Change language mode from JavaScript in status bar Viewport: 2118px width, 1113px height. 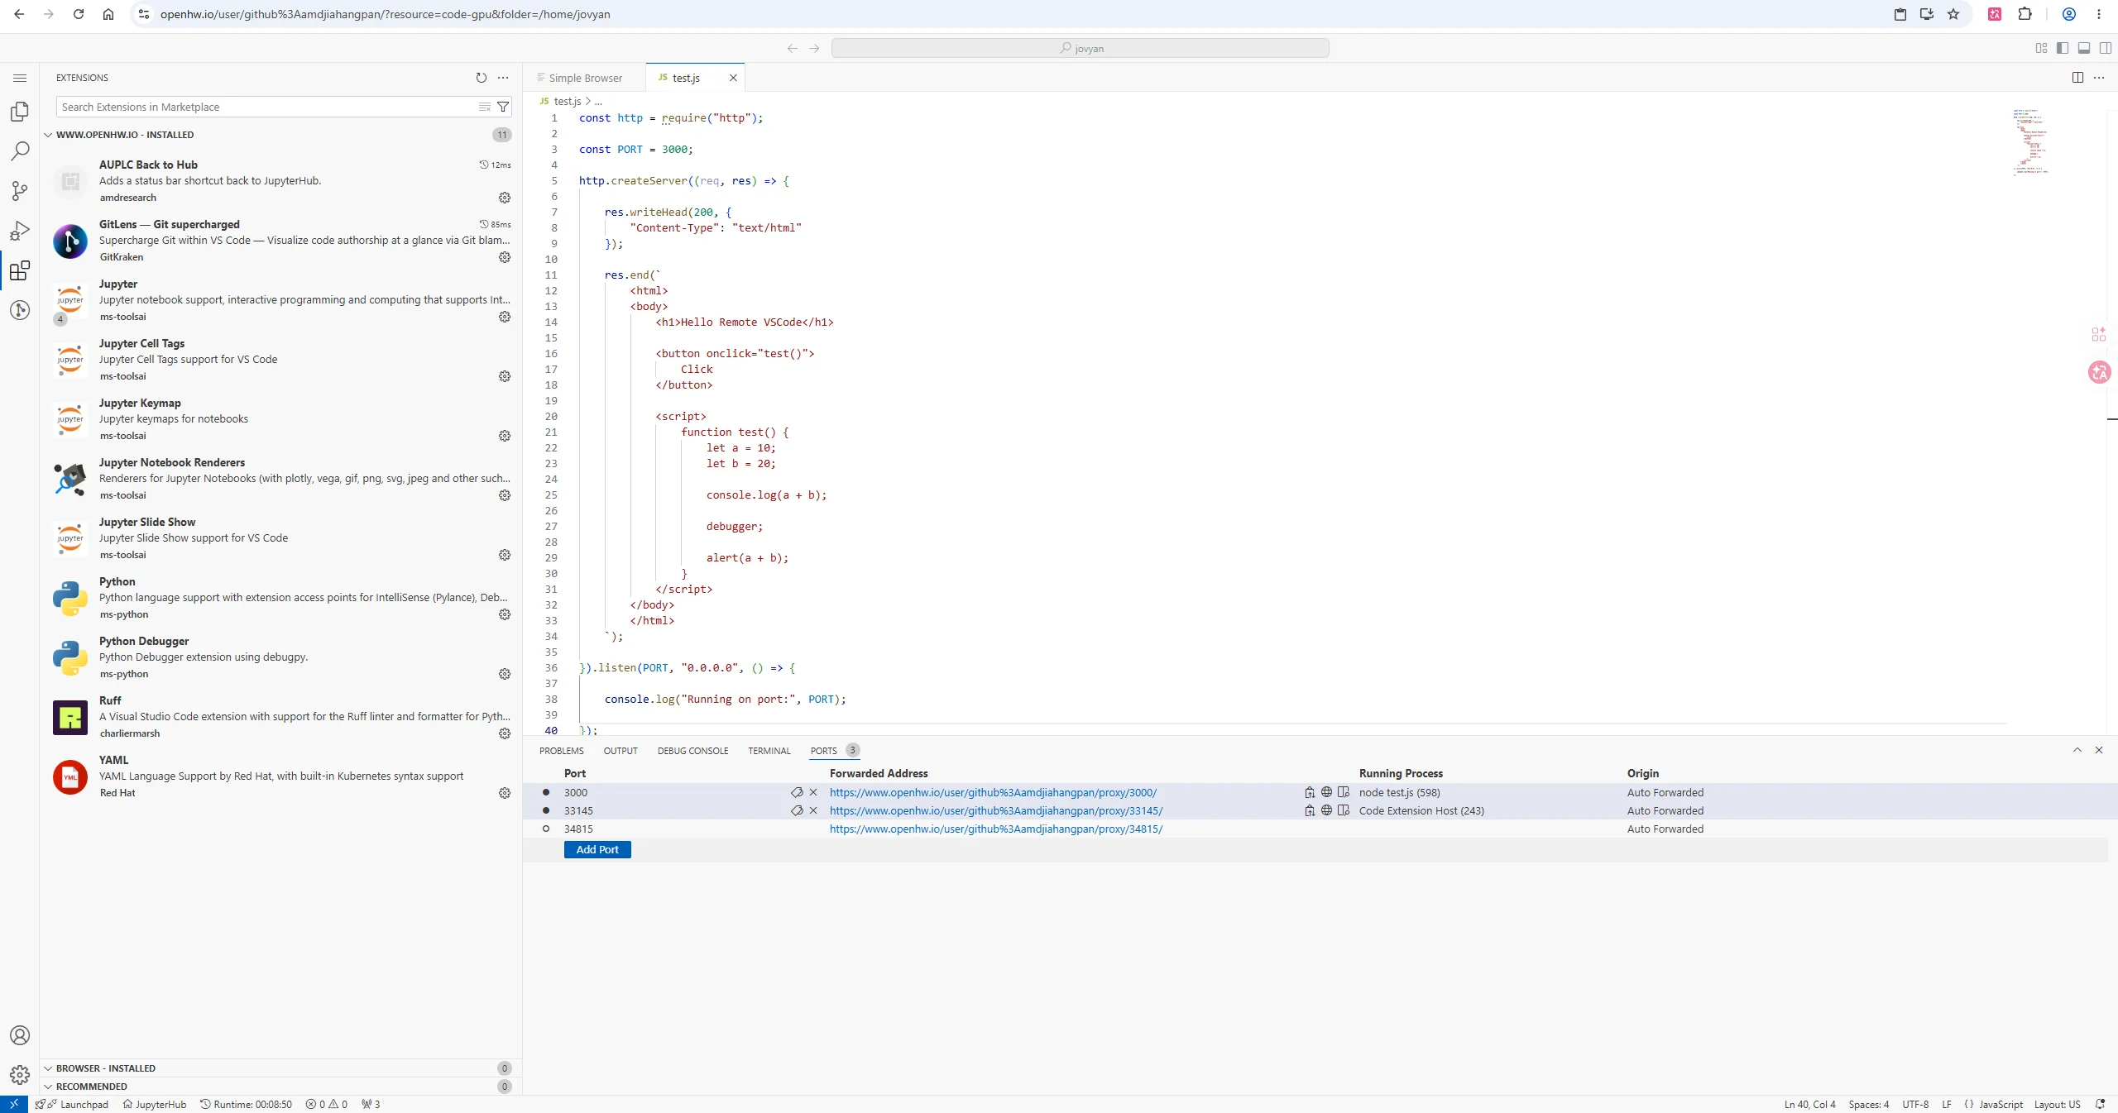tap(2001, 1104)
